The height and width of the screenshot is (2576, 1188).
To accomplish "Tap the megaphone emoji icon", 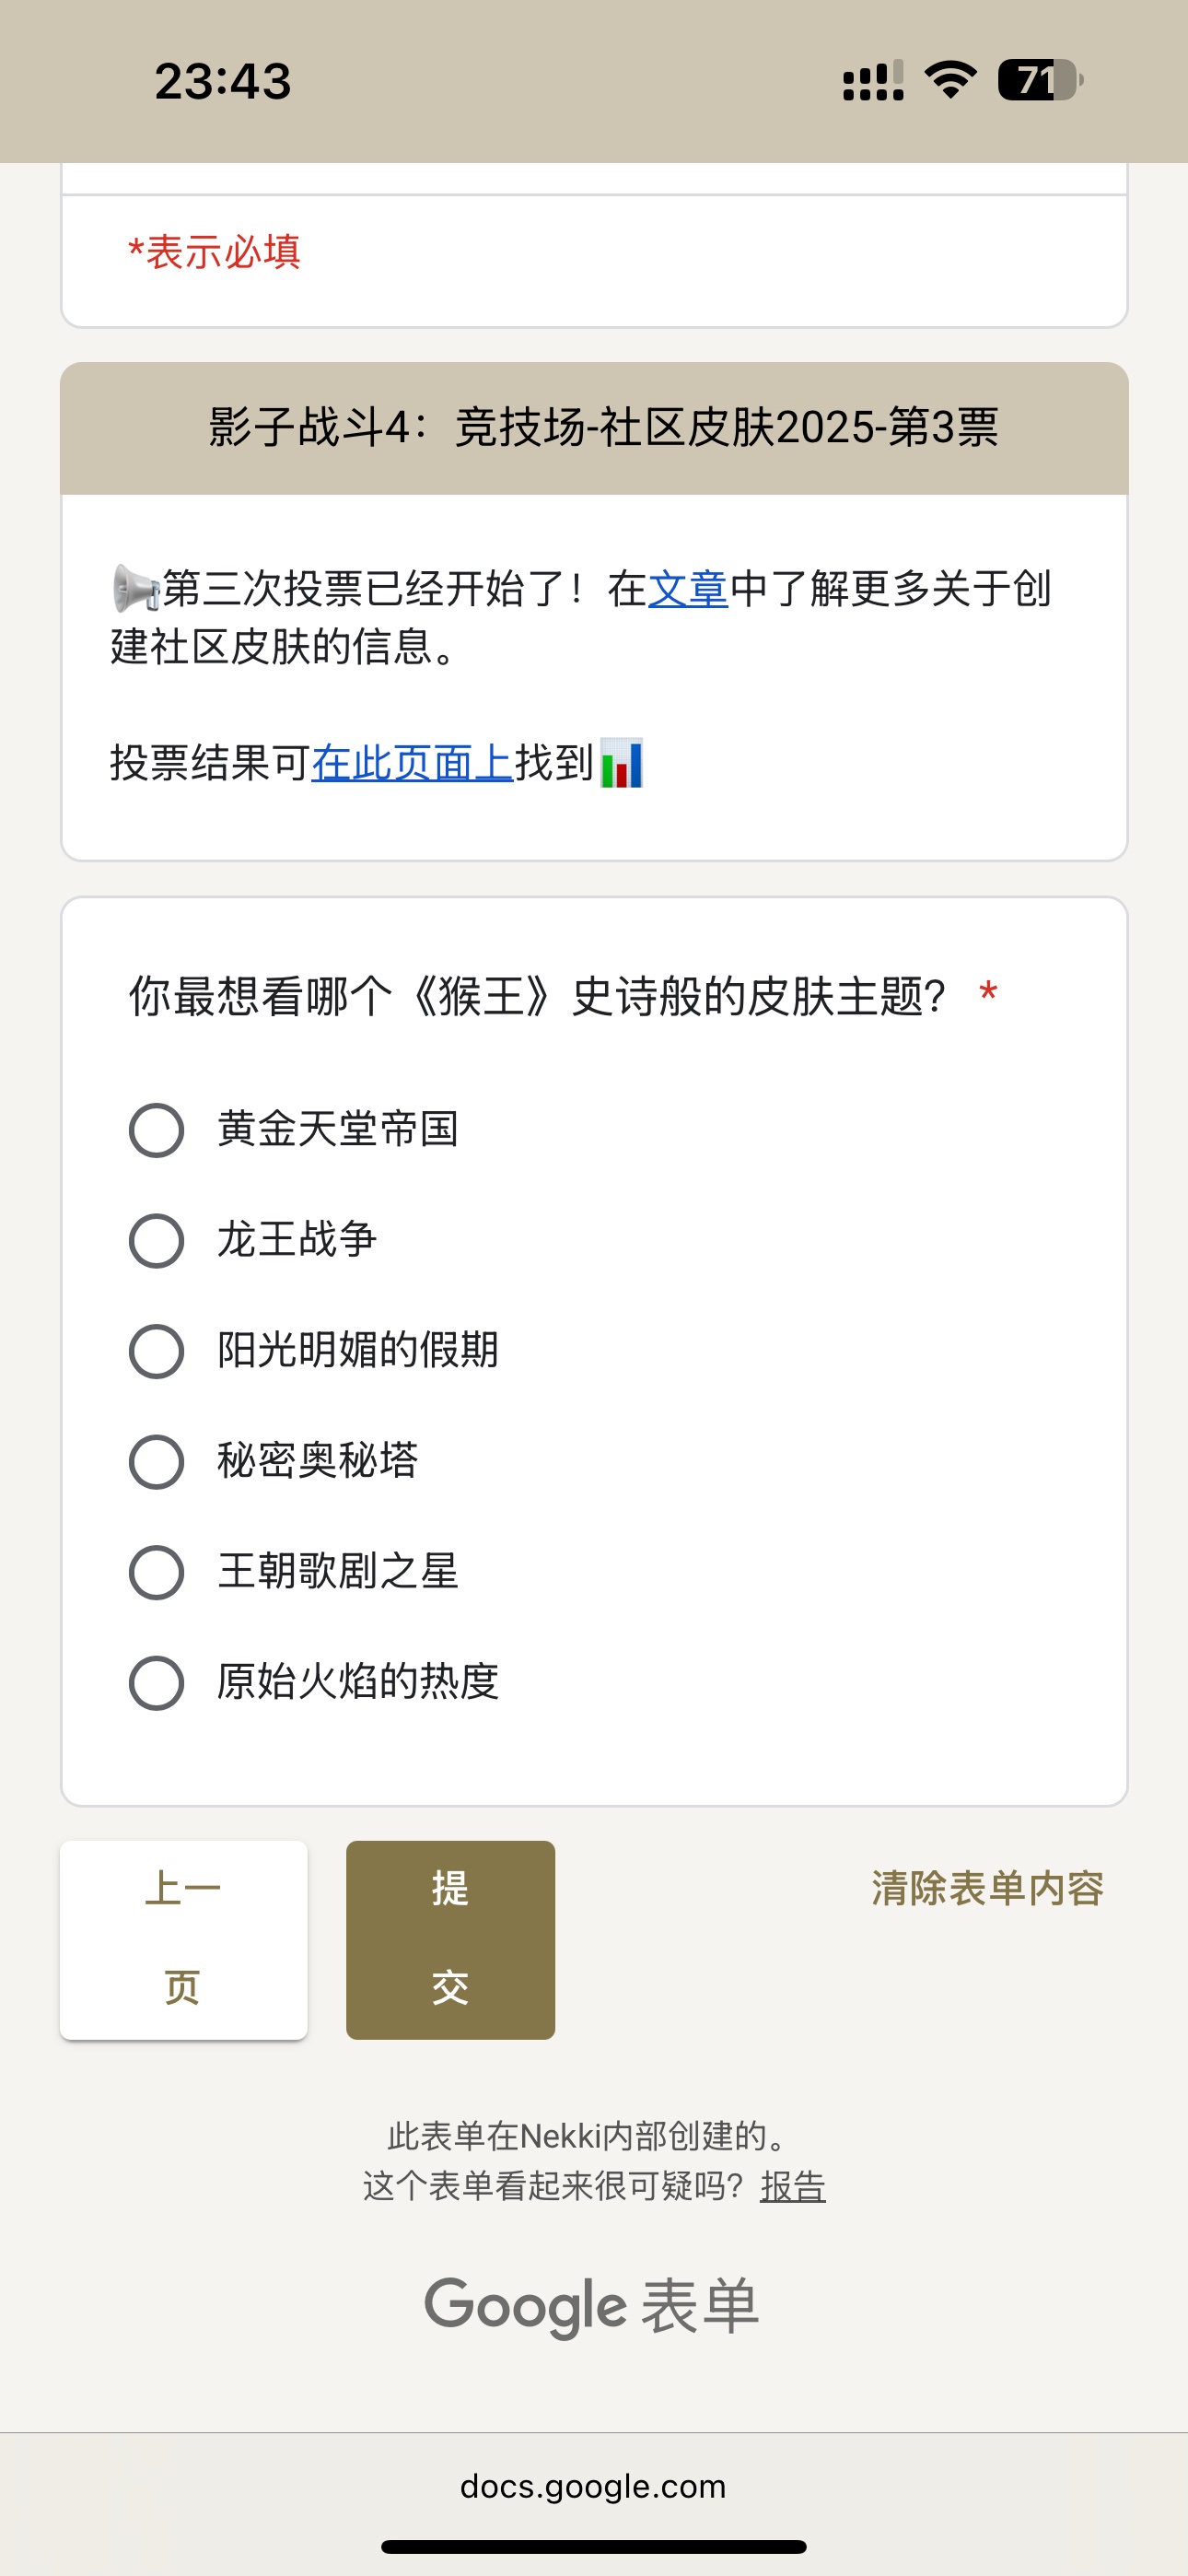I will click(135, 588).
